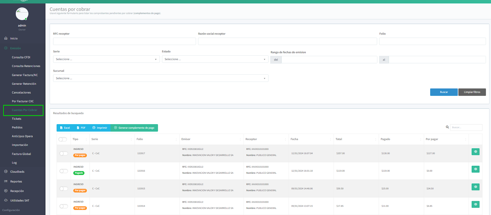Viewport: 491px width, 215px height.
Task: Click the search magnifier icon above table
Action: click(x=447, y=127)
